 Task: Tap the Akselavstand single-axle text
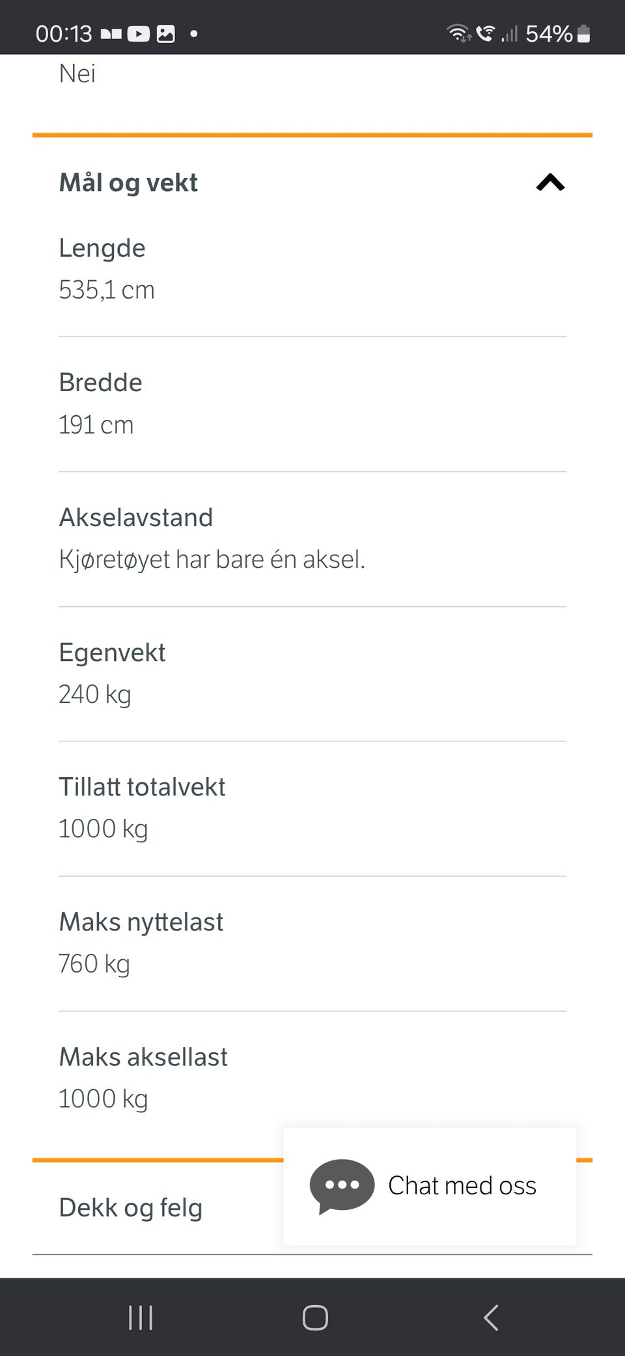pyautogui.click(x=212, y=559)
